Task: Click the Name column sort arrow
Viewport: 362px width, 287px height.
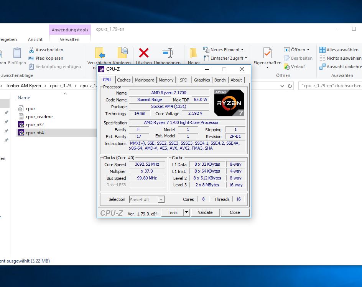Action: click(65, 93)
